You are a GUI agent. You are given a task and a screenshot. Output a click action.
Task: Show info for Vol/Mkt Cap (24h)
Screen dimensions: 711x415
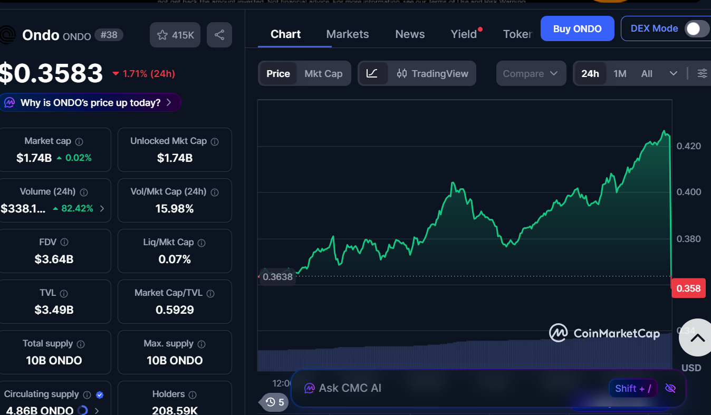[215, 192]
